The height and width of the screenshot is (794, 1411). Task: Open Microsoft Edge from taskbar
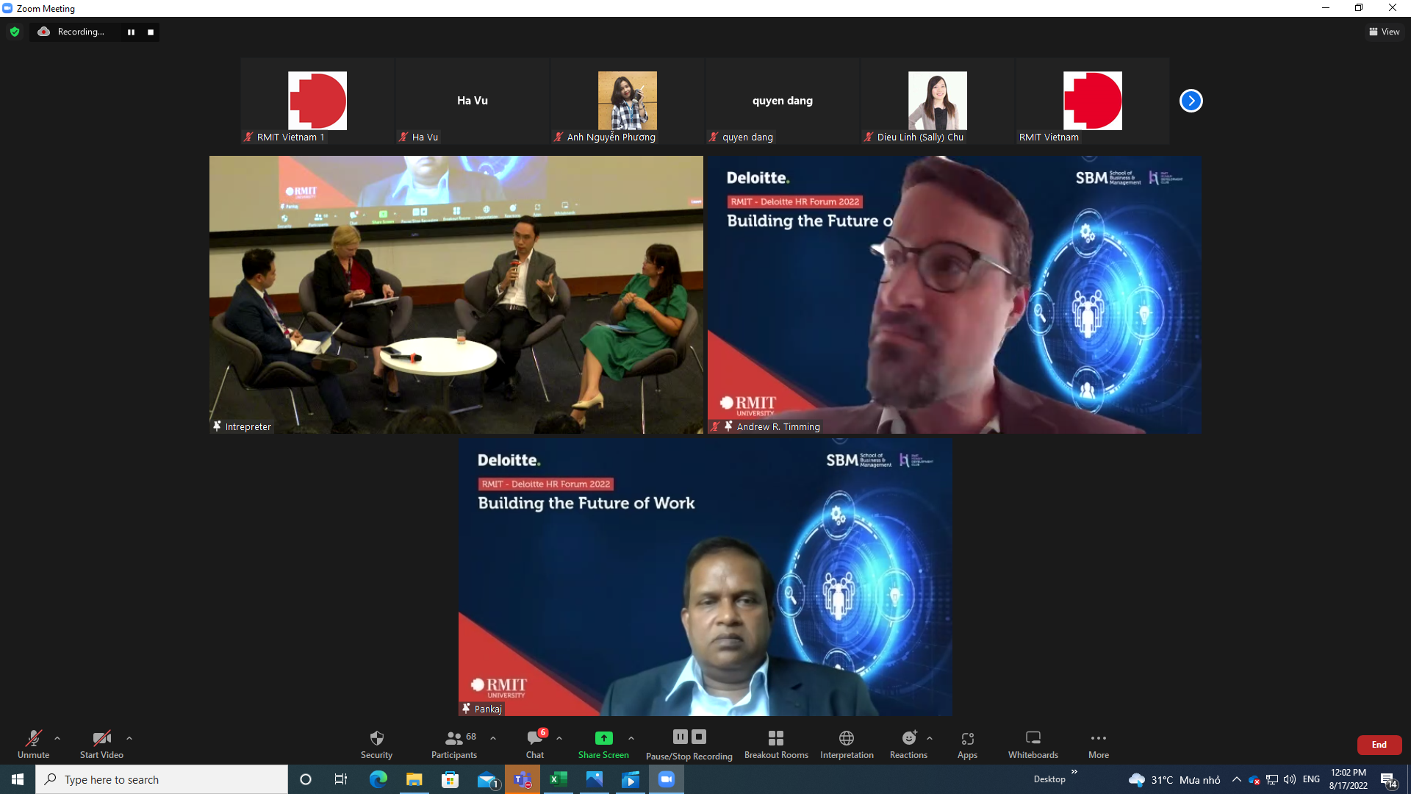[378, 779]
